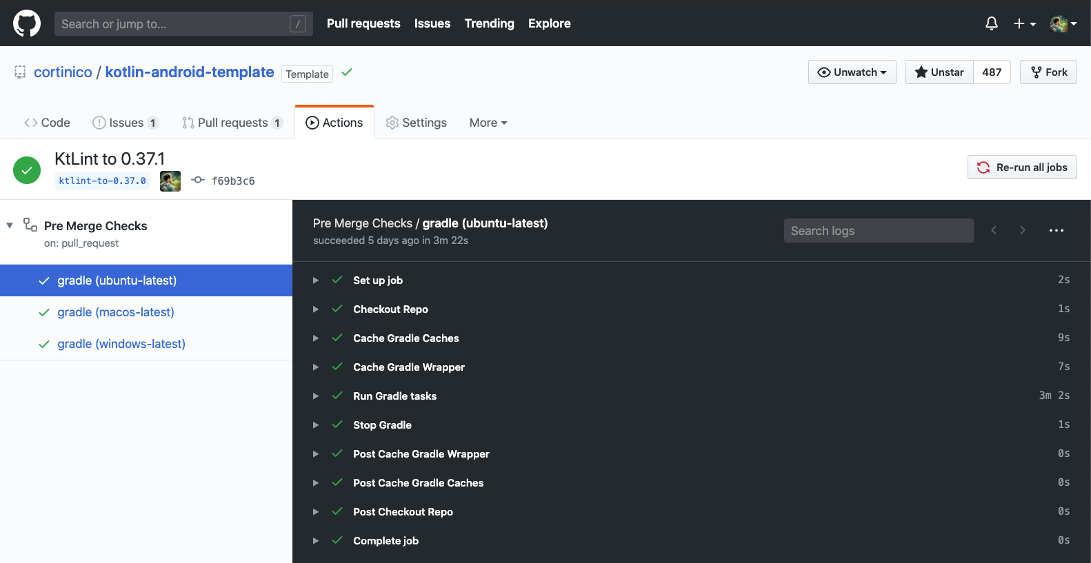Screen dimensions: 1091x563
Task: Click the Template label badge
Action: point(307,74)
